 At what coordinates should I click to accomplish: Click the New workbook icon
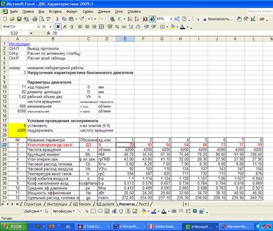click(5, 19)
